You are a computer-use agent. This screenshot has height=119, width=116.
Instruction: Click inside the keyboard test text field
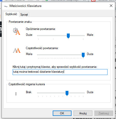(60, 72)
